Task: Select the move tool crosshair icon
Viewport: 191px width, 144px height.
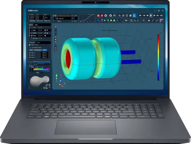Action: [x=120, y=15]
